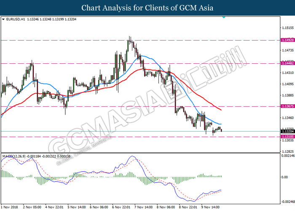Select the '9 Nov 14:00' time axis label
Viewport: 295px width, 211px height.
[x=211, y=207]
